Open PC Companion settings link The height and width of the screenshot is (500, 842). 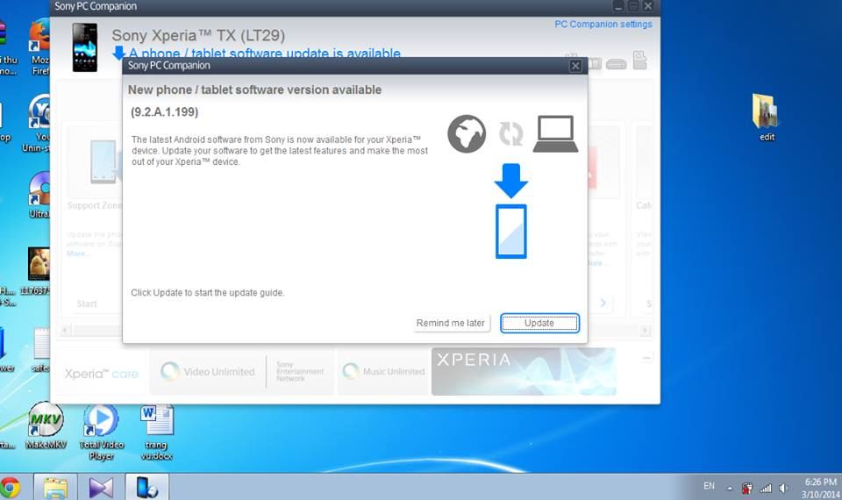point(603,25)
